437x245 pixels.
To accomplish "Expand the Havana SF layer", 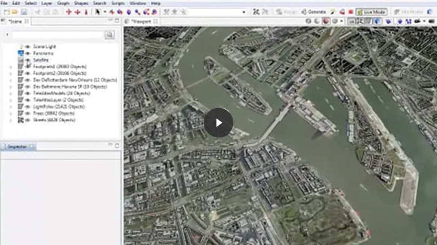I will (11, 87).
